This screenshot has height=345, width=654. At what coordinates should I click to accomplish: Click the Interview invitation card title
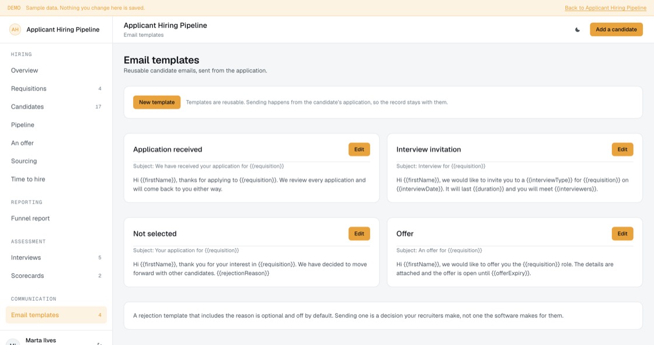pyautogui.click(x=429, y=149)
